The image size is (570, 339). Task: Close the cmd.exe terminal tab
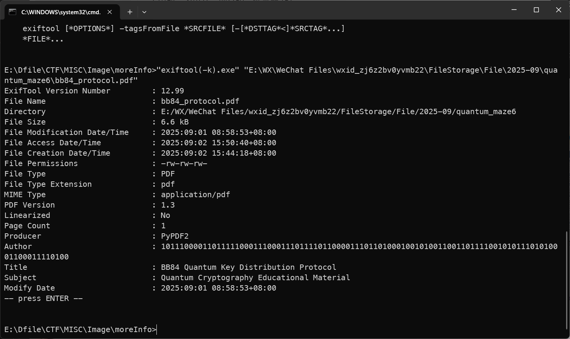coord(110,12)
